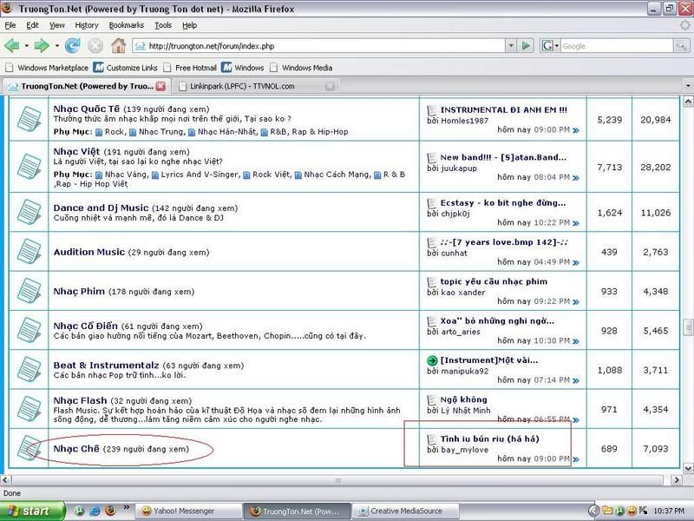The height and width of the screenshot is (521, 694).
Task: Open Customize Links bookmark
Action: click(126, 68)
